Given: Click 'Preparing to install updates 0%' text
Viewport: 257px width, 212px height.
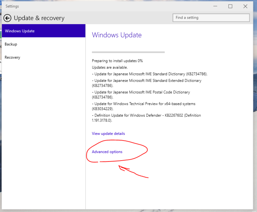Looking at the screenshot, I should click(x=117, y=61).
